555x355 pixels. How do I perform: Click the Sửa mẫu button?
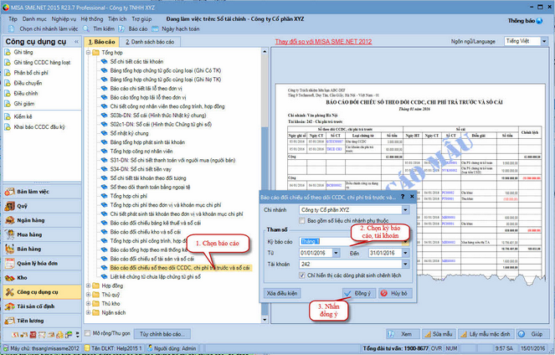coord(439,334)
